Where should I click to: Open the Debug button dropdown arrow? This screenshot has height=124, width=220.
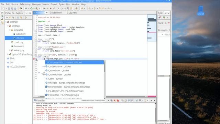(29, 8)
